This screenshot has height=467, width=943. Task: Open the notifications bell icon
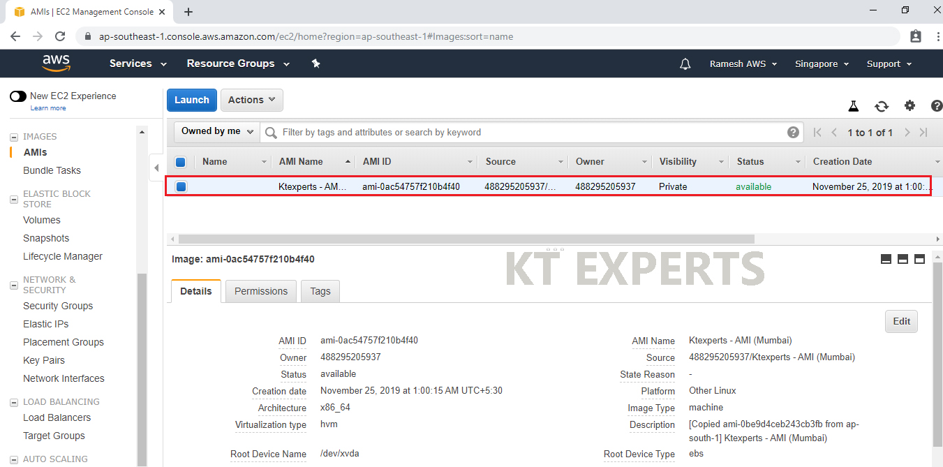[685, 64]
